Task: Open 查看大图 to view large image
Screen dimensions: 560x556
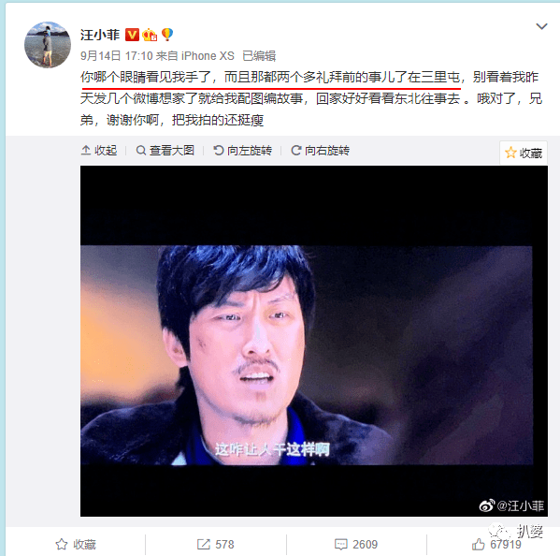Action: 165,151
